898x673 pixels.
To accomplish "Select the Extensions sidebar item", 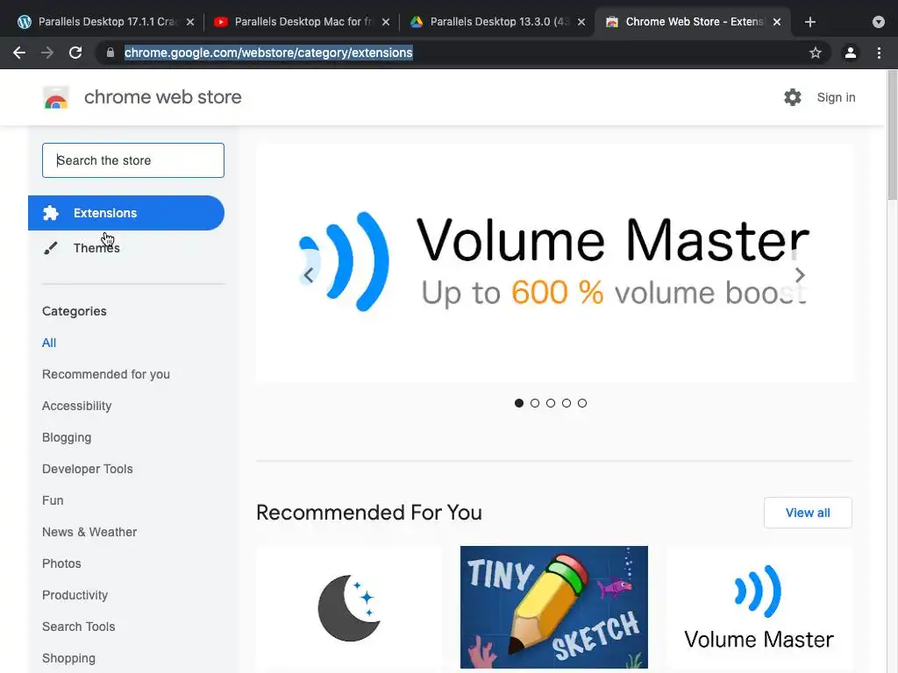I will [126, 213].
